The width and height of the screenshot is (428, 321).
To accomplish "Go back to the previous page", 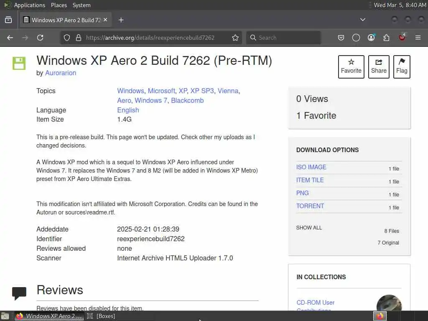I will click(10, 38).
